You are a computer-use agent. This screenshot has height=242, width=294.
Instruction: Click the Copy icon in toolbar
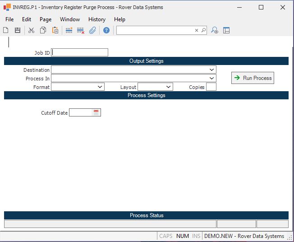[43, 30]
